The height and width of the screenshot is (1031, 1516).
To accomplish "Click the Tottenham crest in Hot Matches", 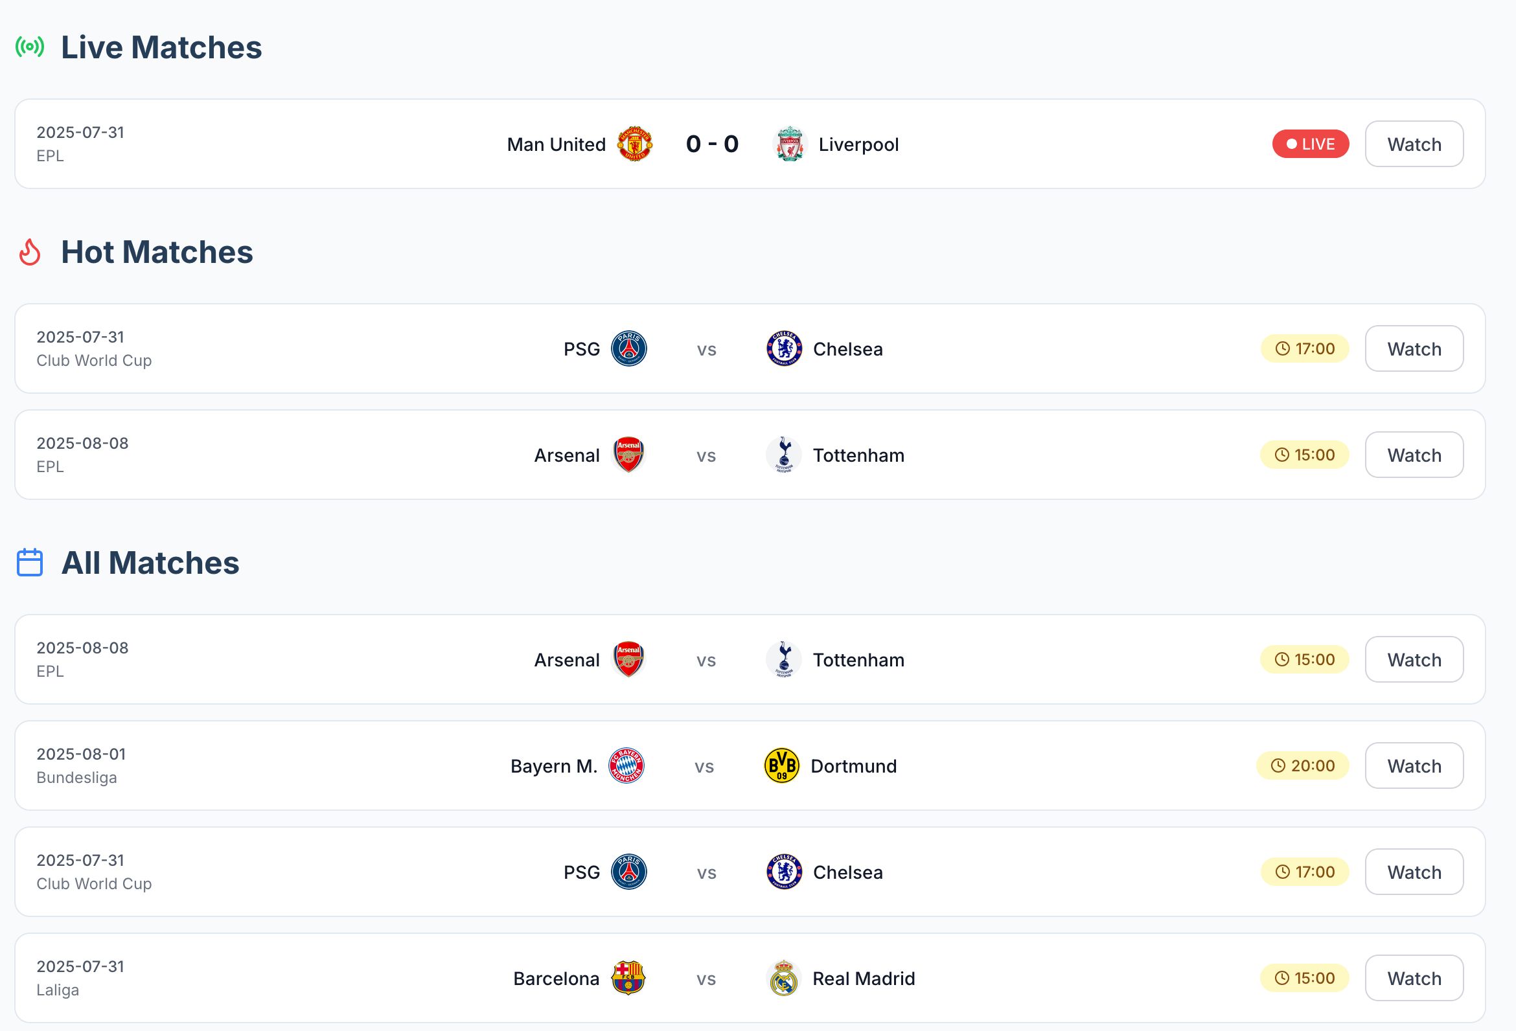I will coord(783,455).
